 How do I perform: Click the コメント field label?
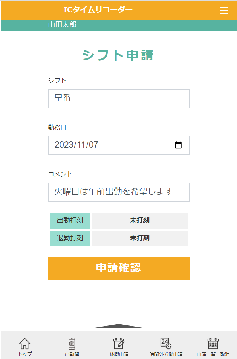click(60, 174)
